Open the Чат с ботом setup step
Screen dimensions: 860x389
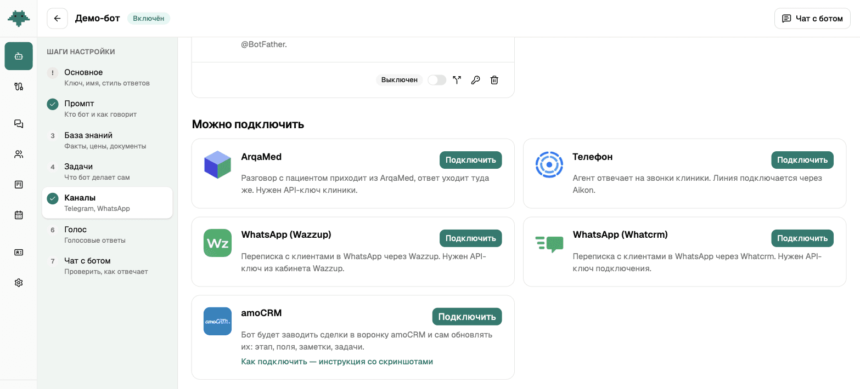click(x=108, y=266)
